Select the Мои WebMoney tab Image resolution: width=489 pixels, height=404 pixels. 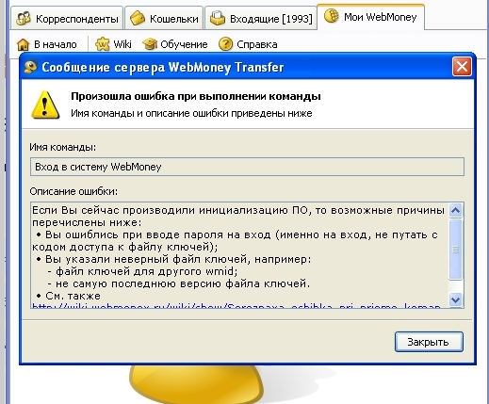tap(370, 17)
